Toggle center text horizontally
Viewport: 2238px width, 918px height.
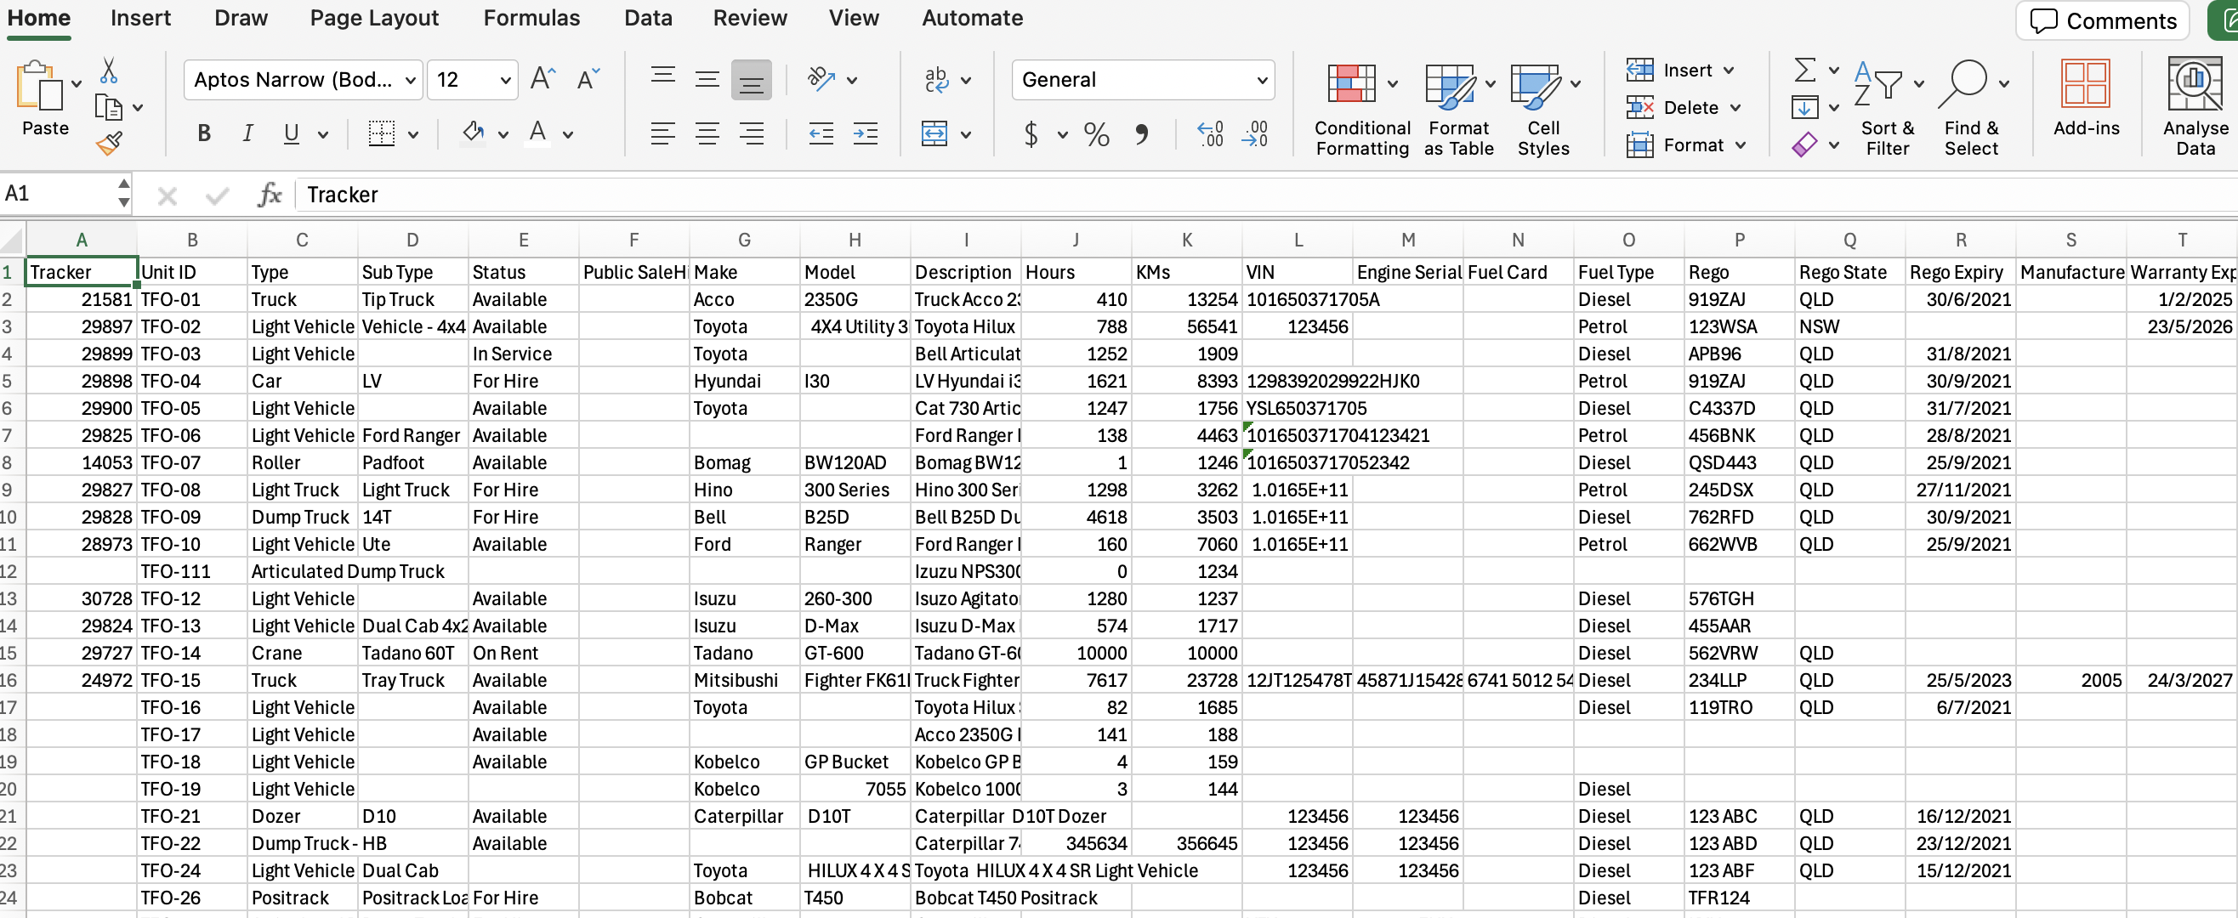(707, 133)
